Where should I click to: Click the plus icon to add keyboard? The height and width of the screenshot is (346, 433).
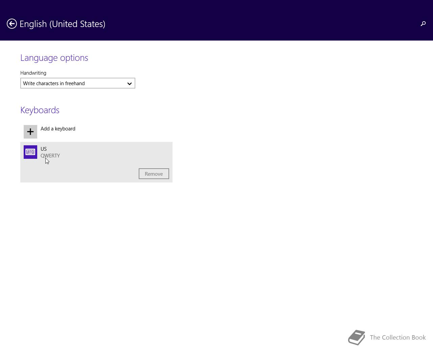click(30, 132)
